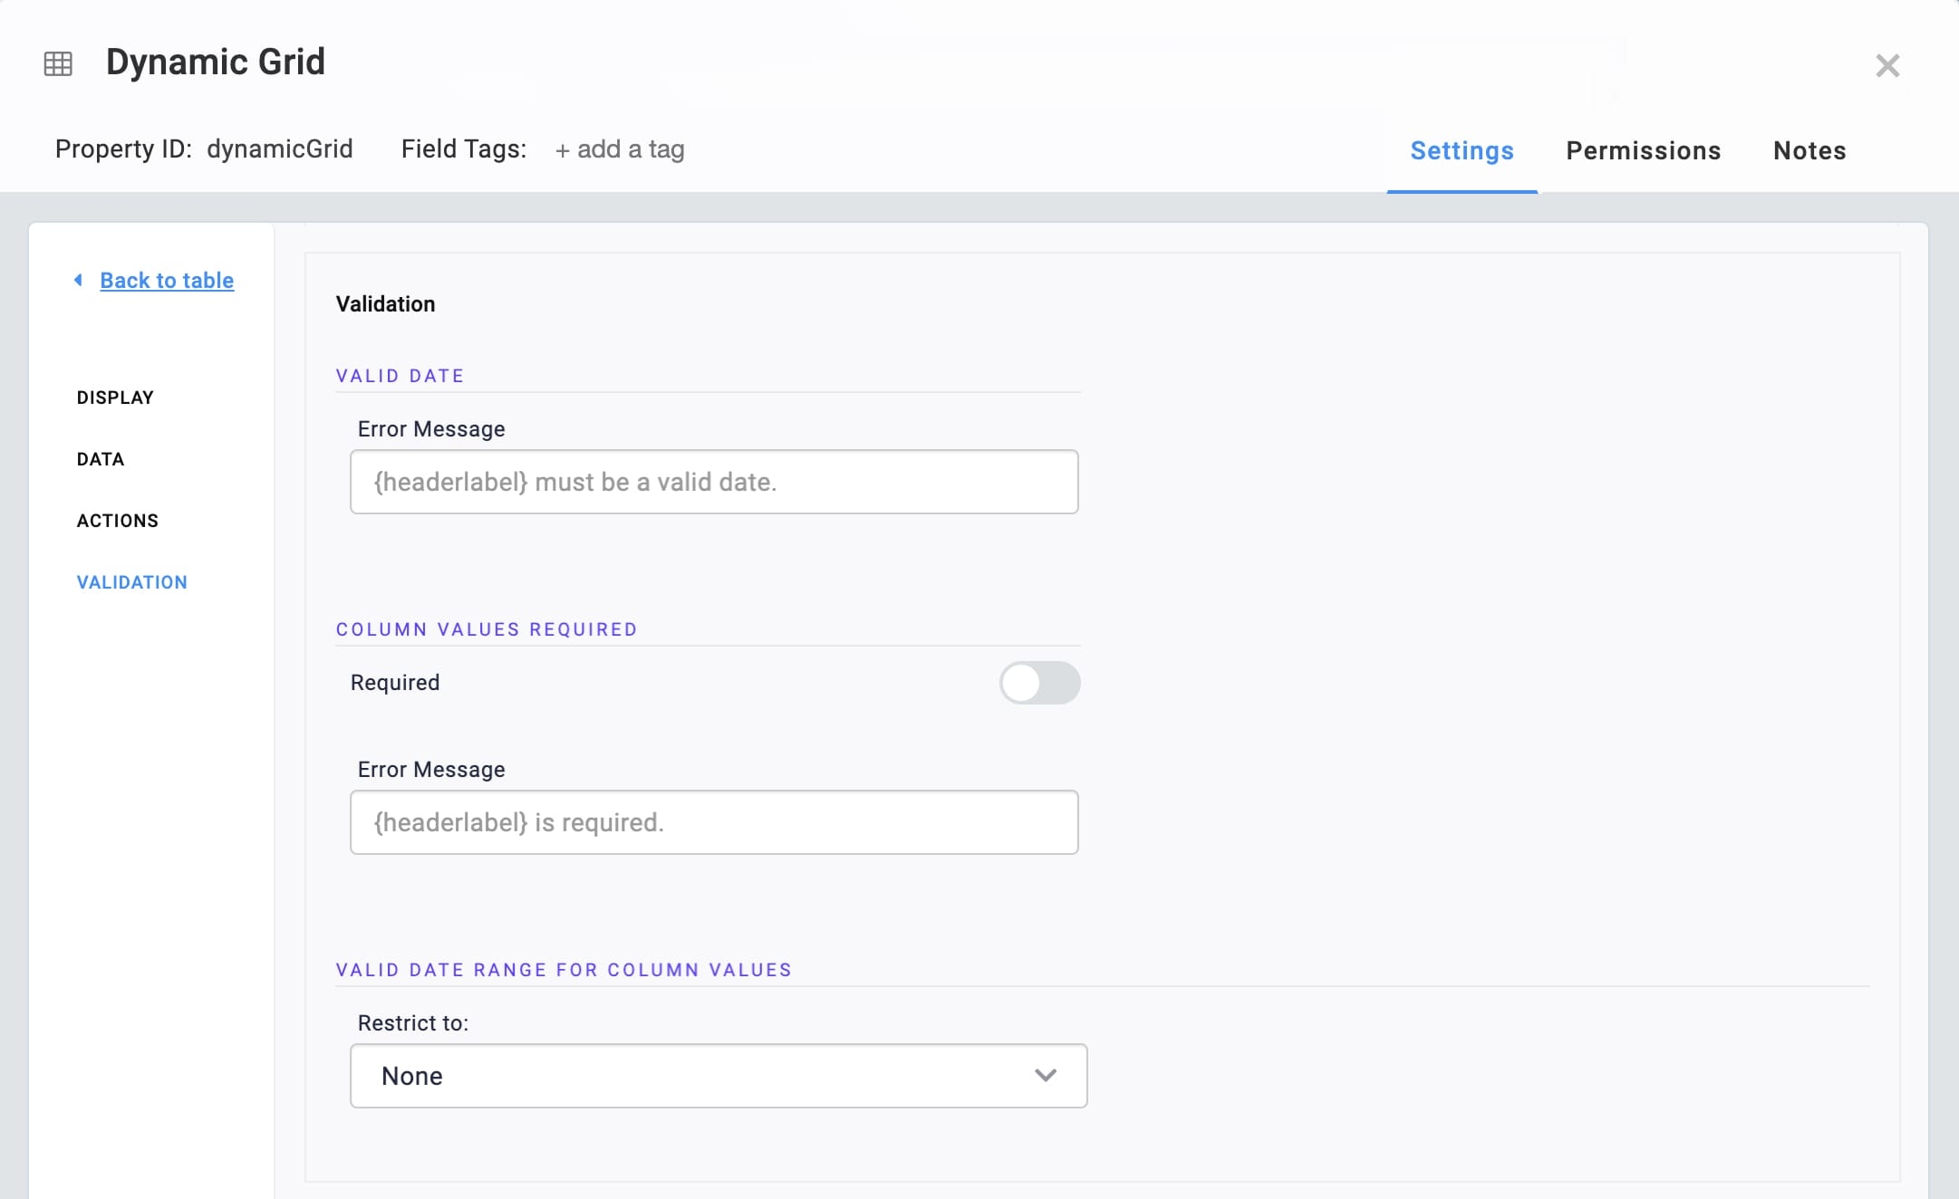Switch to the Permissions tab
The width and height of the screenshot is (1959, 1199).
pyautogui.click(x=1643, y=150)
